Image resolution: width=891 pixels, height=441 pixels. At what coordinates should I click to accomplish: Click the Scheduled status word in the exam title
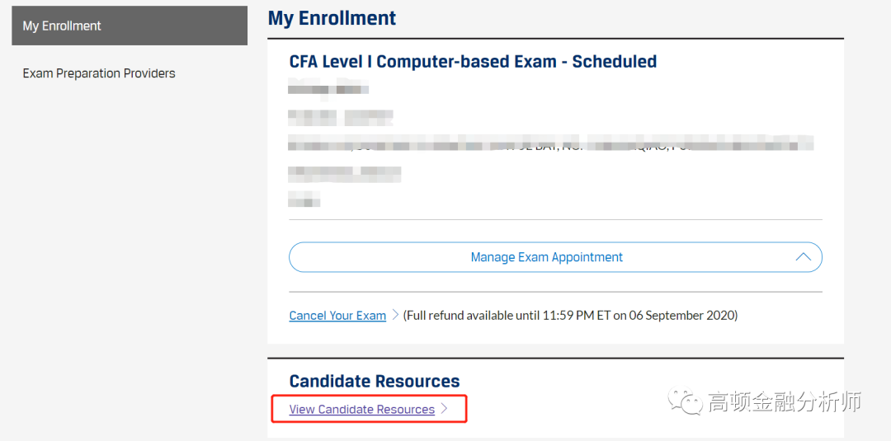point(615,62)
